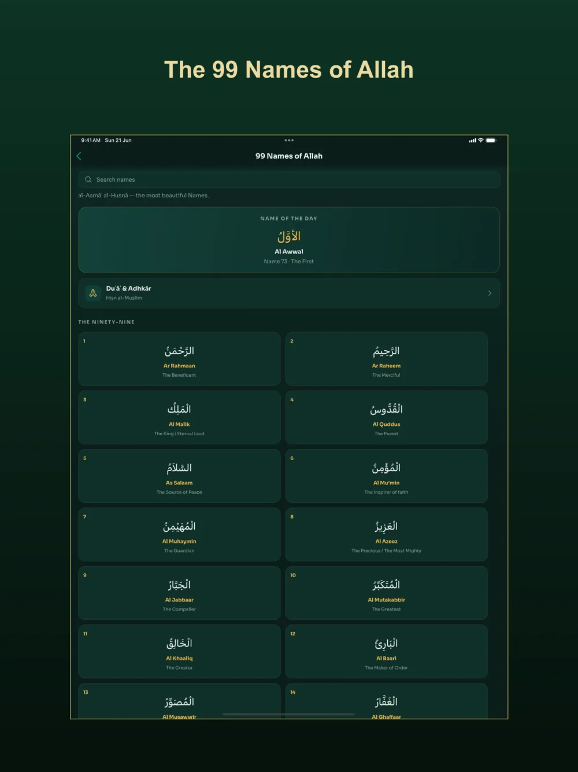Click the 'Name 73 · The First' text
The width and height of the screenshot is (578, 772).
[x=289, y=262]
